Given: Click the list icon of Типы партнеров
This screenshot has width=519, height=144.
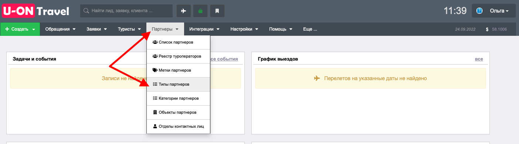Looking at the screenshot, I should click(155, 85).
